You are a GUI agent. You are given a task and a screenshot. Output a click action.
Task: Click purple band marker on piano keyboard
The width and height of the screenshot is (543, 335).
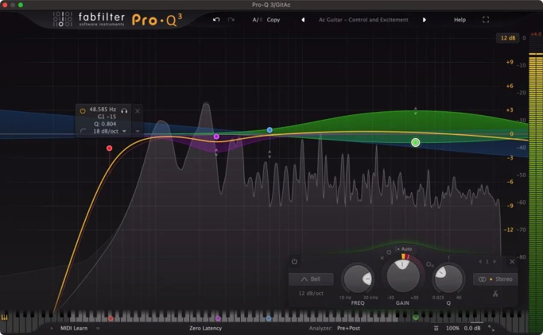218,318
